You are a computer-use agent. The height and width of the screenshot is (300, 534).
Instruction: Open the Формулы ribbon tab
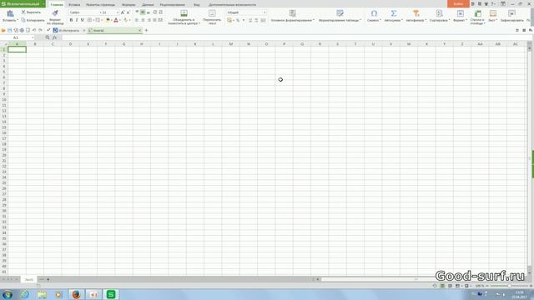point(128,5)
